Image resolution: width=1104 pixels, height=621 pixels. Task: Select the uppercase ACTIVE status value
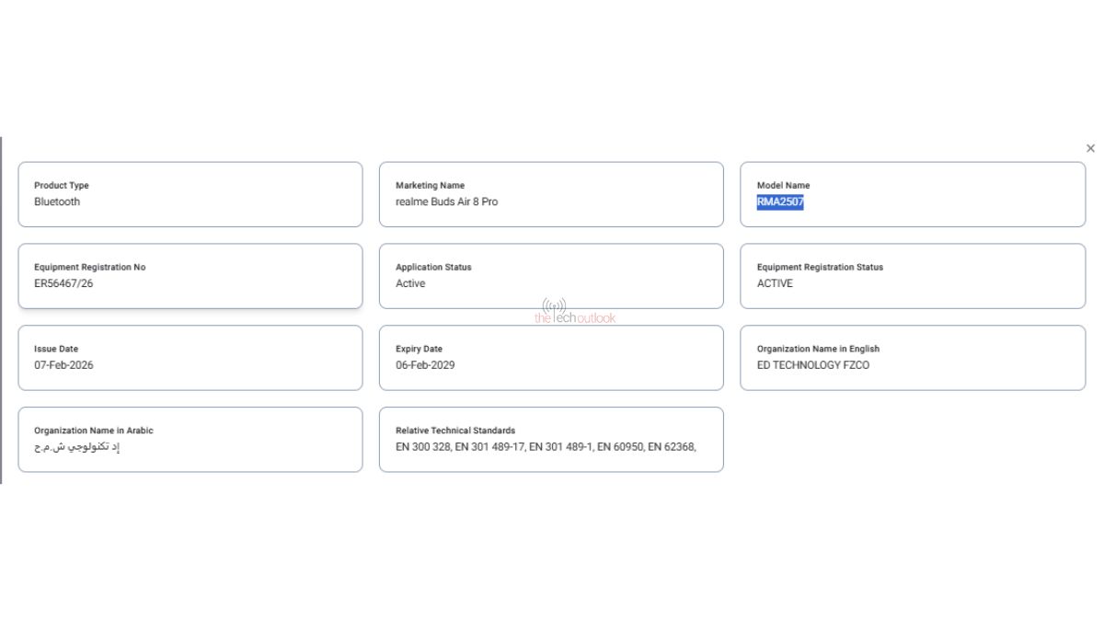click(775, 284)
